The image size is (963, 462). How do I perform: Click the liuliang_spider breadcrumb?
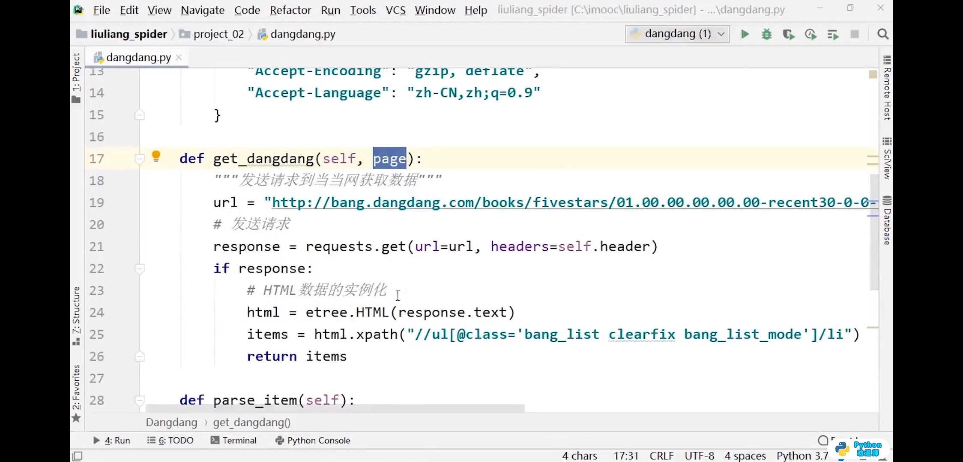coord(122,34)
